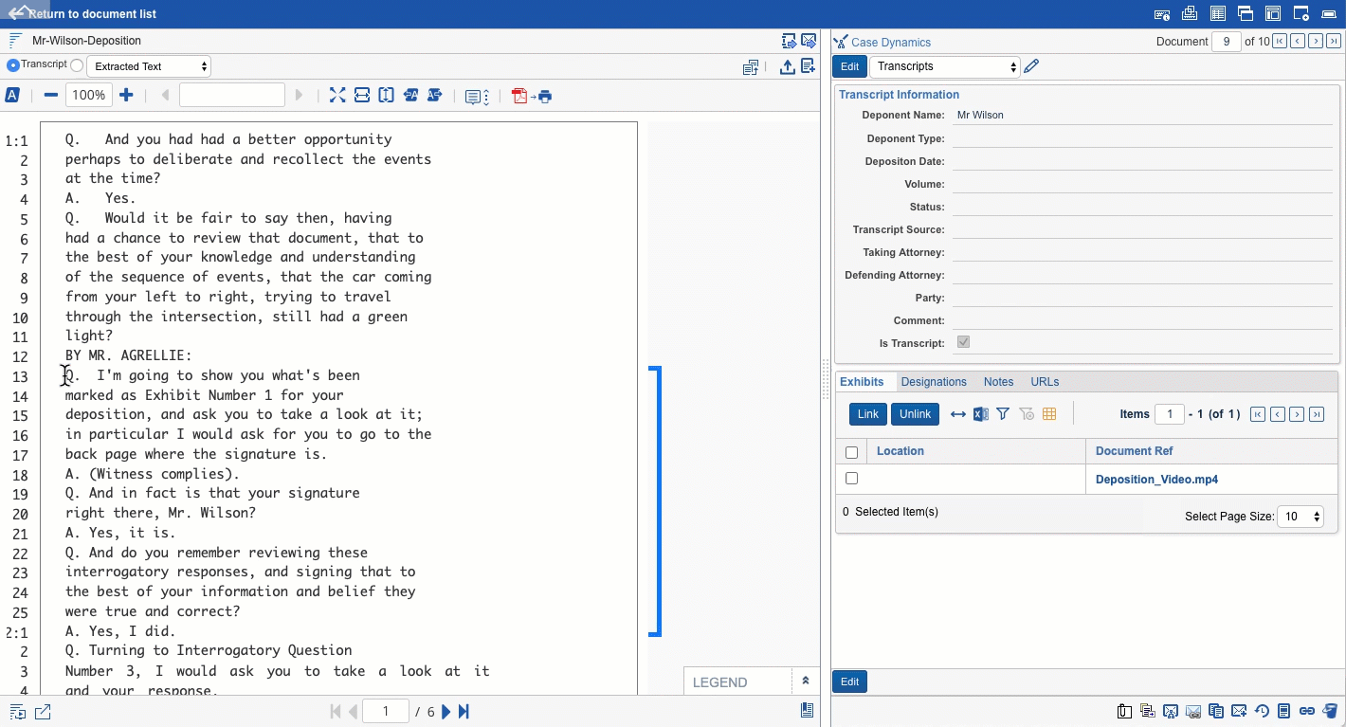This screenshot has height=727, width=1346.
Task: Click the zoom percentage field
Action: 89,95
